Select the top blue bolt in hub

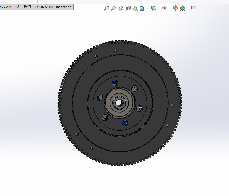pos(115,83)
